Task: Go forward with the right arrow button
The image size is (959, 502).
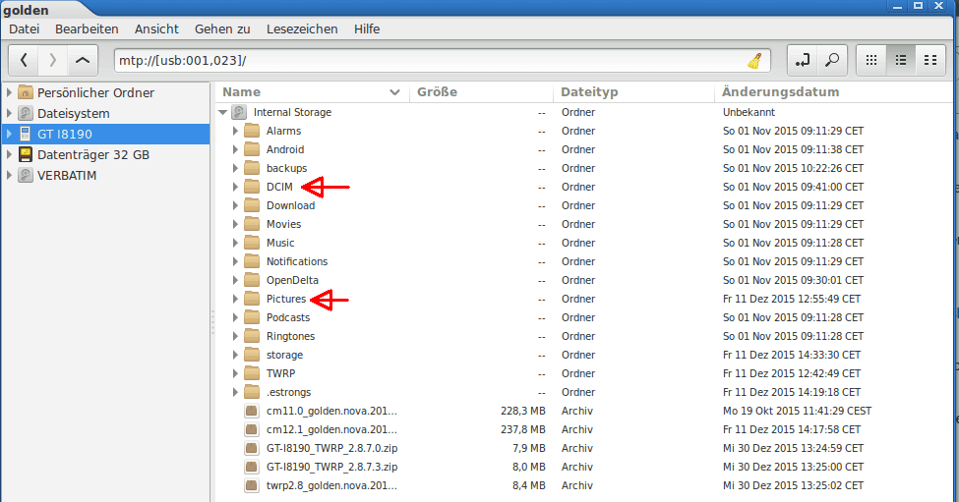Action: (52, 60)
